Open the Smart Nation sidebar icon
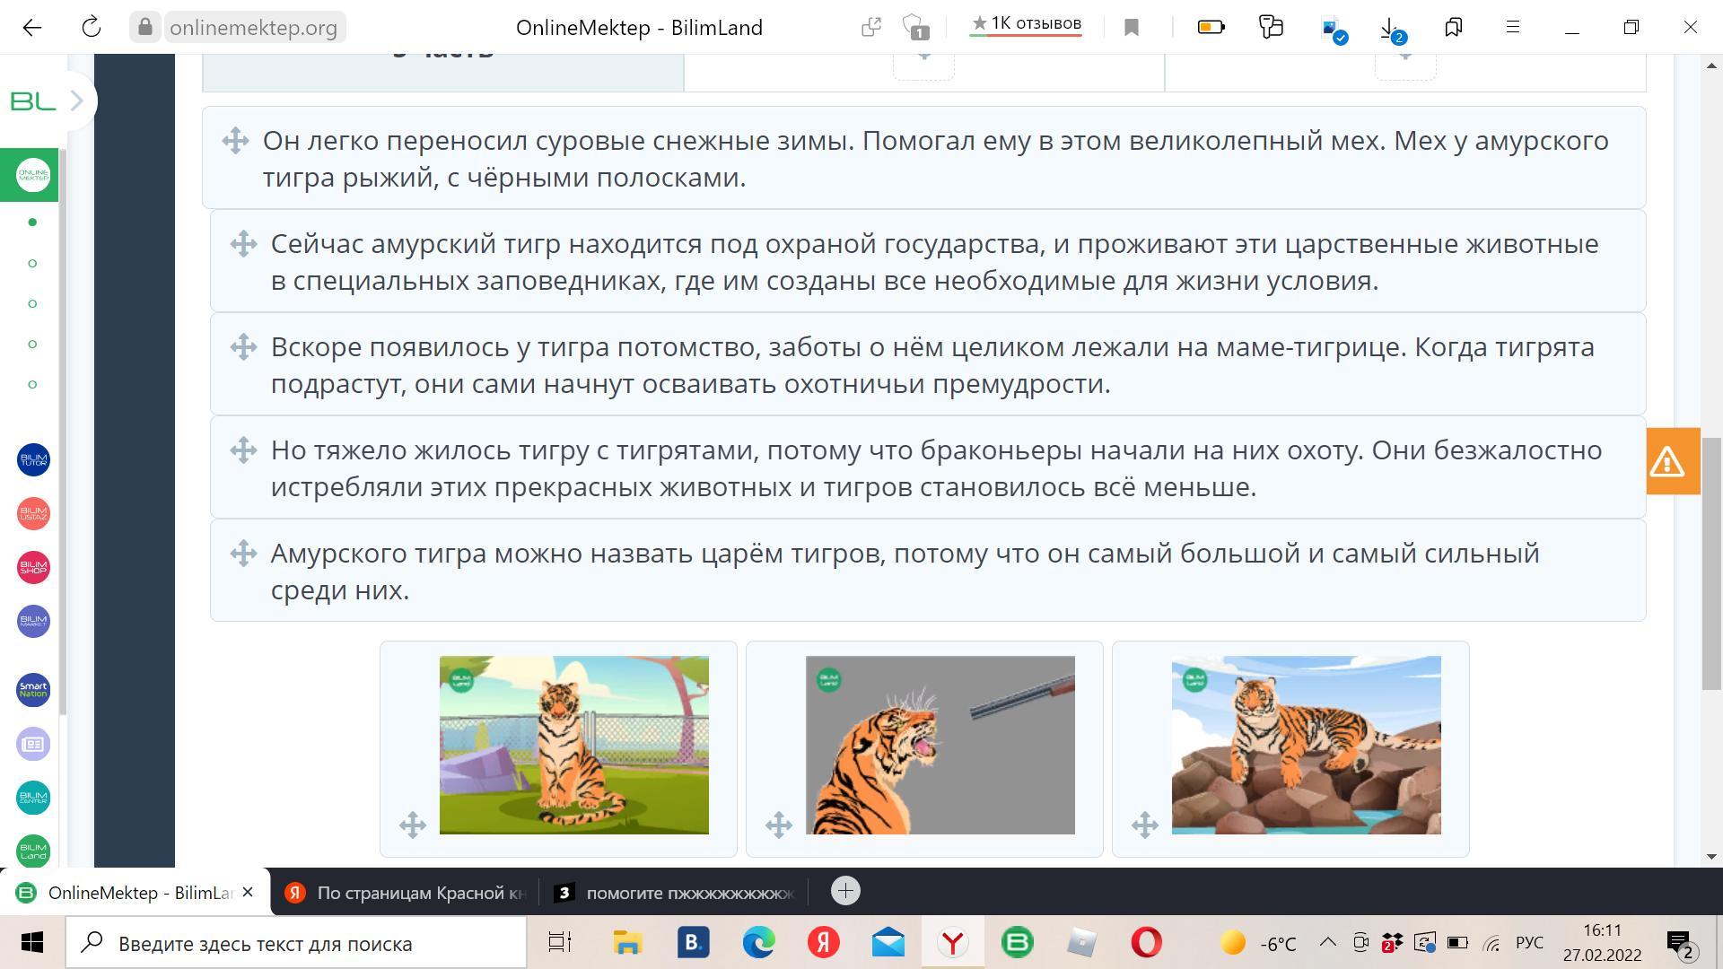Screen dimensions: 1723x969 click(33, 690)
